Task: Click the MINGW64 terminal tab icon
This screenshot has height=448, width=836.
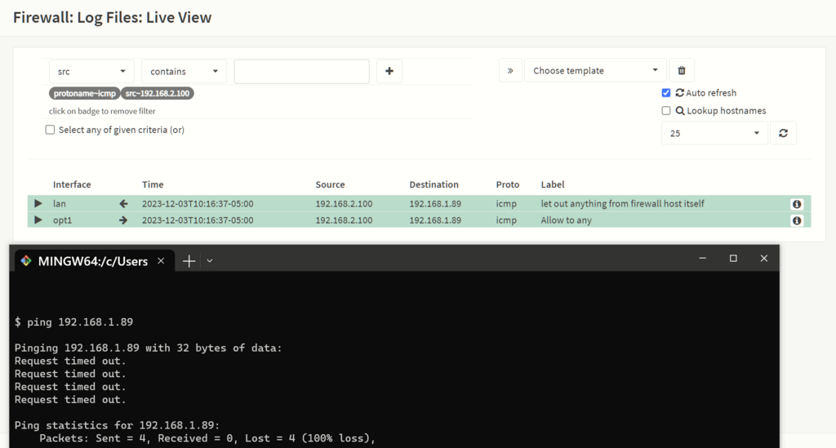Action: tap(26, 261)
